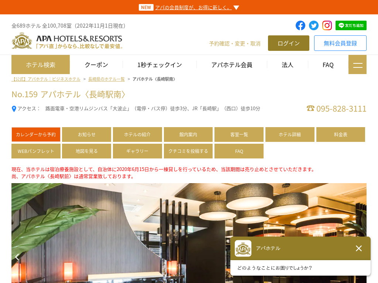378x283 pixels.
Task: Click the アパホテル chat header title
Action: pos(268,248)
